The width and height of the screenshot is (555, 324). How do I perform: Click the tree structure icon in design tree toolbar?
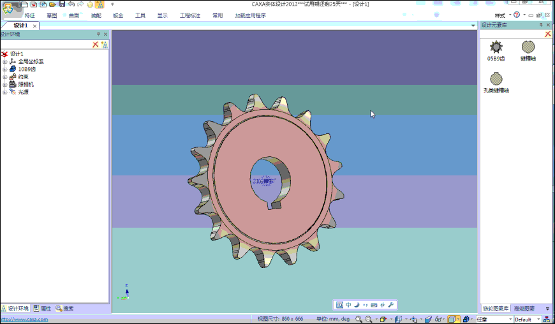(x=104, y=45)
